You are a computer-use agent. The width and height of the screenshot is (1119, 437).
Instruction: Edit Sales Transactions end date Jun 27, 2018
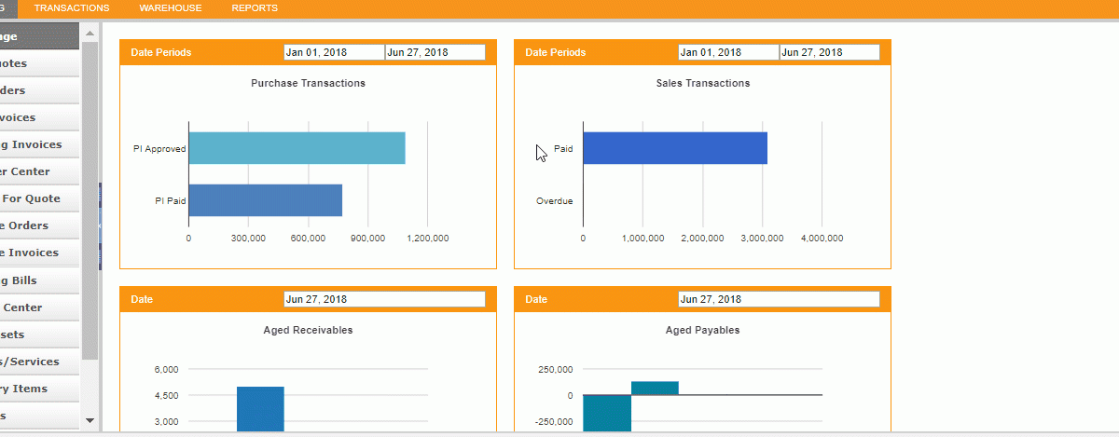830,52
